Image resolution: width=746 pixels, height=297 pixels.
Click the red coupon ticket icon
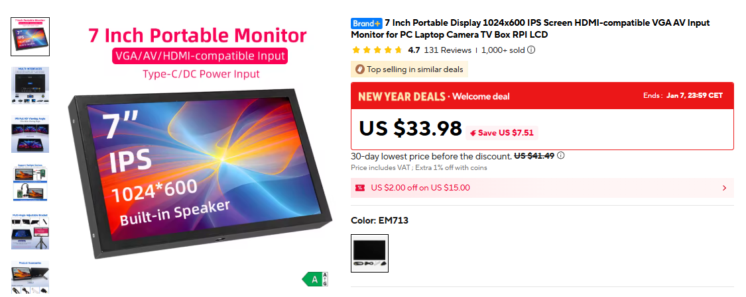pyautogui.click(x=360, y=188)
